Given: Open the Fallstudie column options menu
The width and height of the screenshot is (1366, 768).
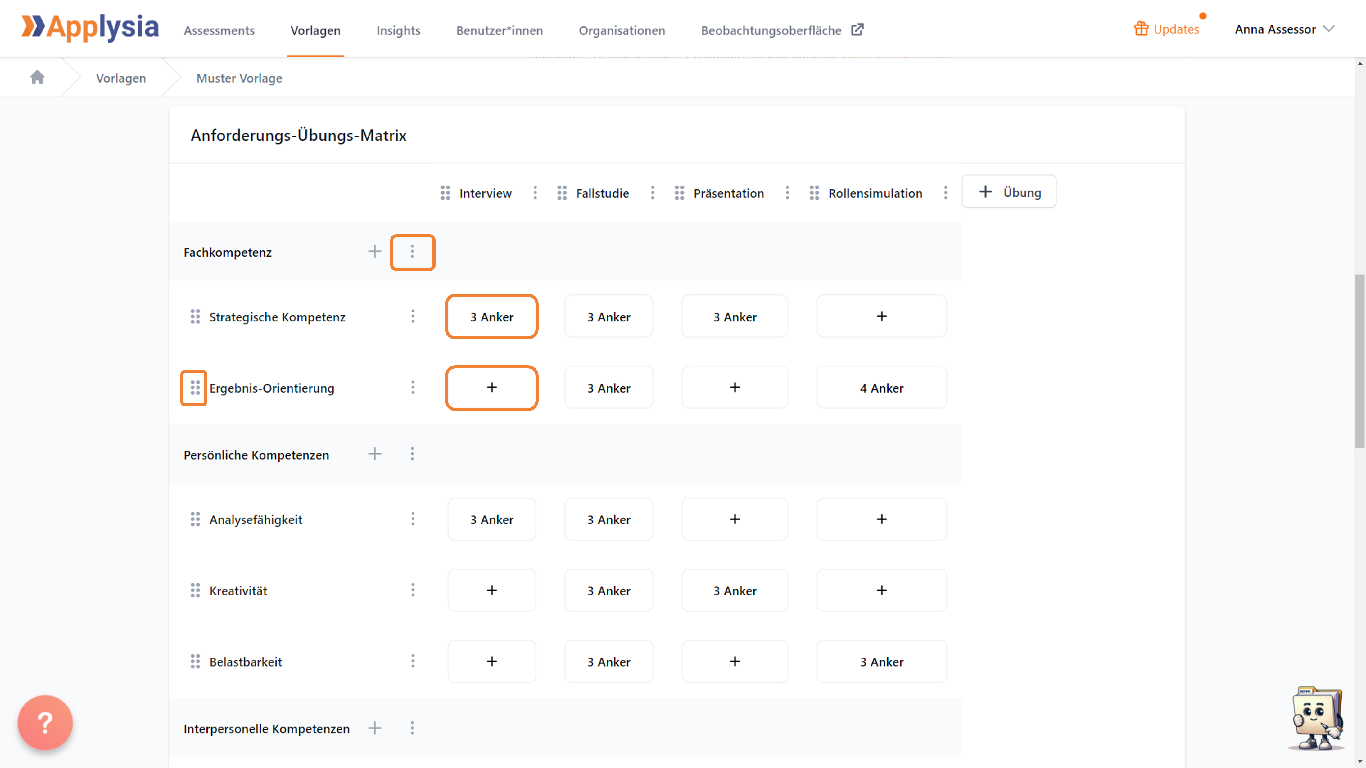Looking at the screenshot, I should (652, 193).
